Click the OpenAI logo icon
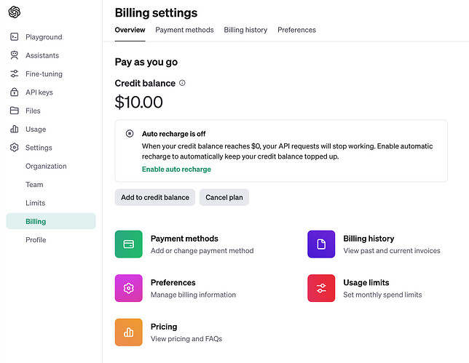 pyautogui.click(x=15, y=12)
